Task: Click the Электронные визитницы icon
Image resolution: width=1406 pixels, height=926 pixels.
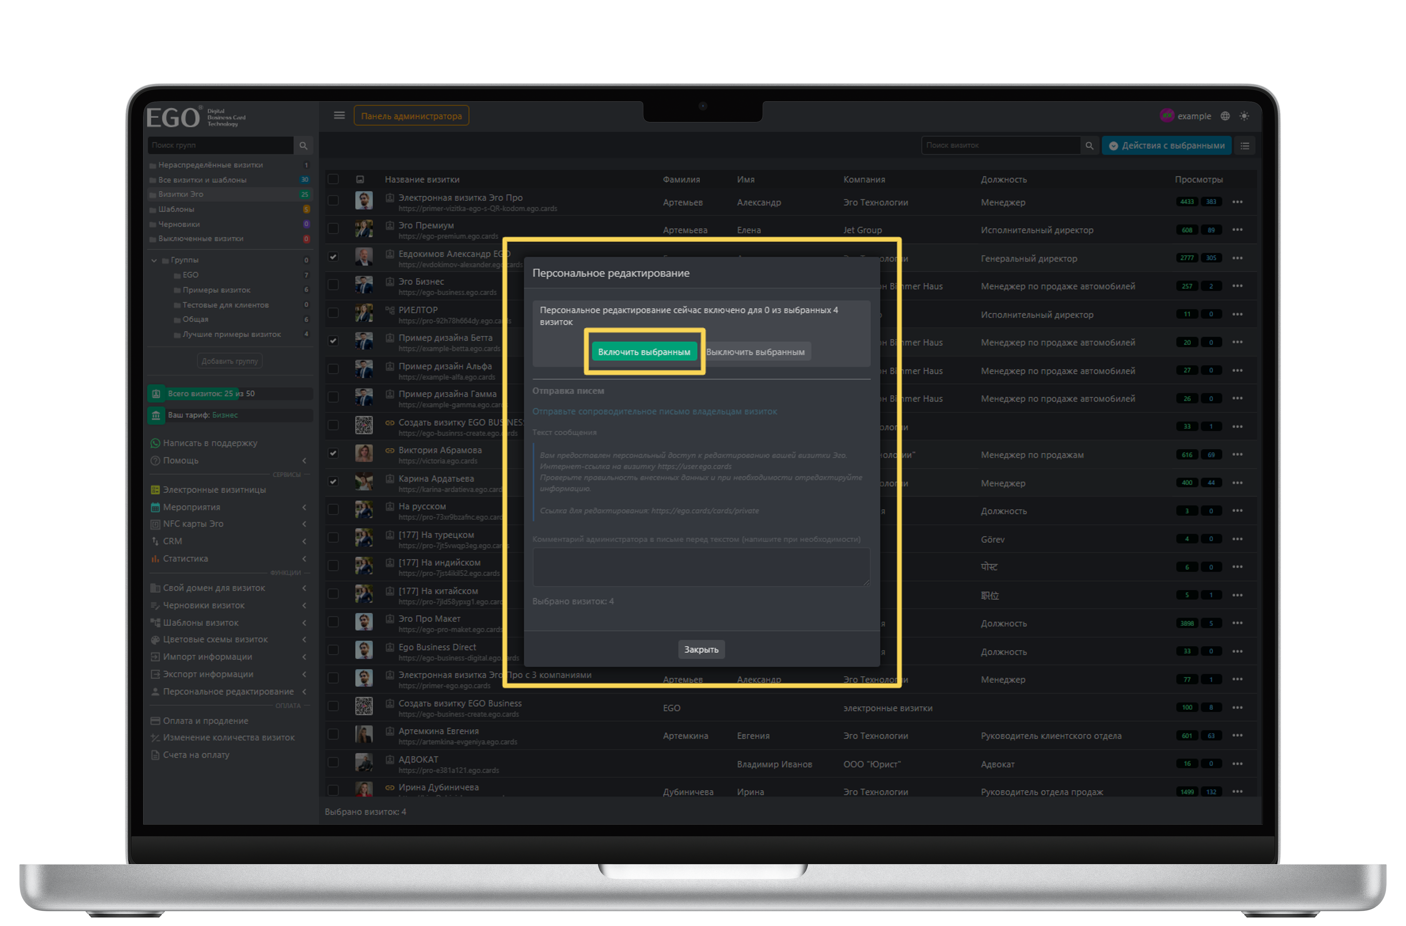Action: pyautogui.click(x=156, y=490)
